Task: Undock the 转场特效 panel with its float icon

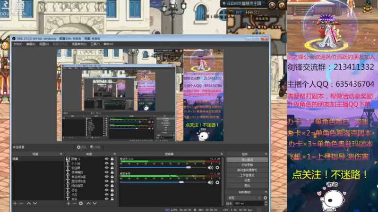Action: click(266, 192)
